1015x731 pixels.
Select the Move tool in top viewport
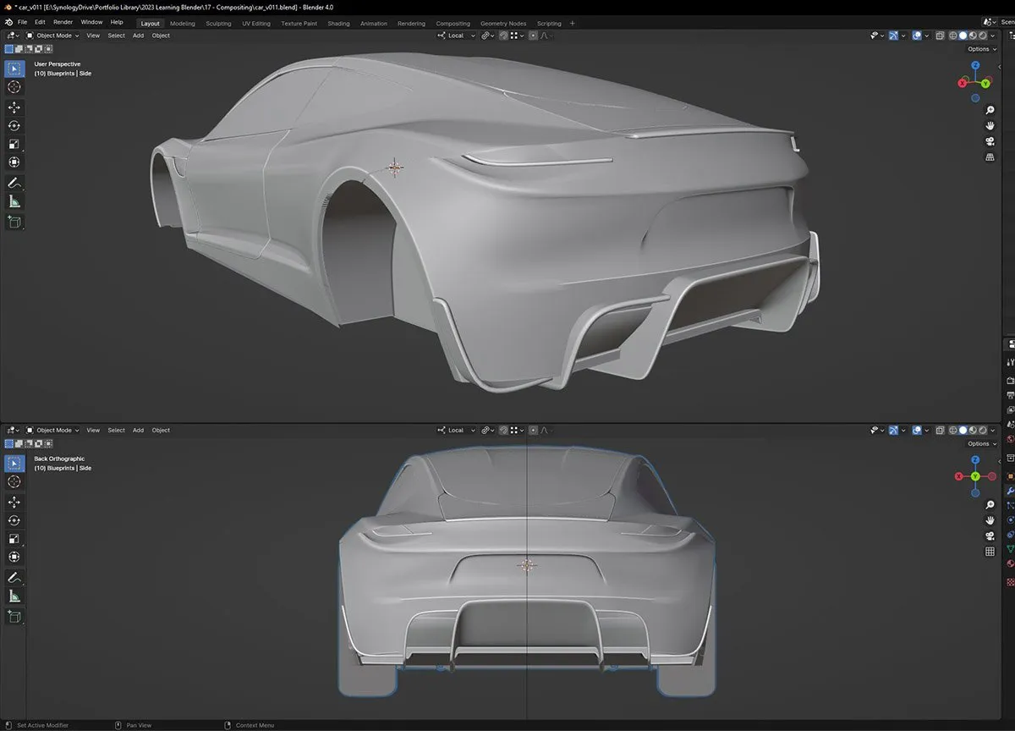[x=14, y=107]
